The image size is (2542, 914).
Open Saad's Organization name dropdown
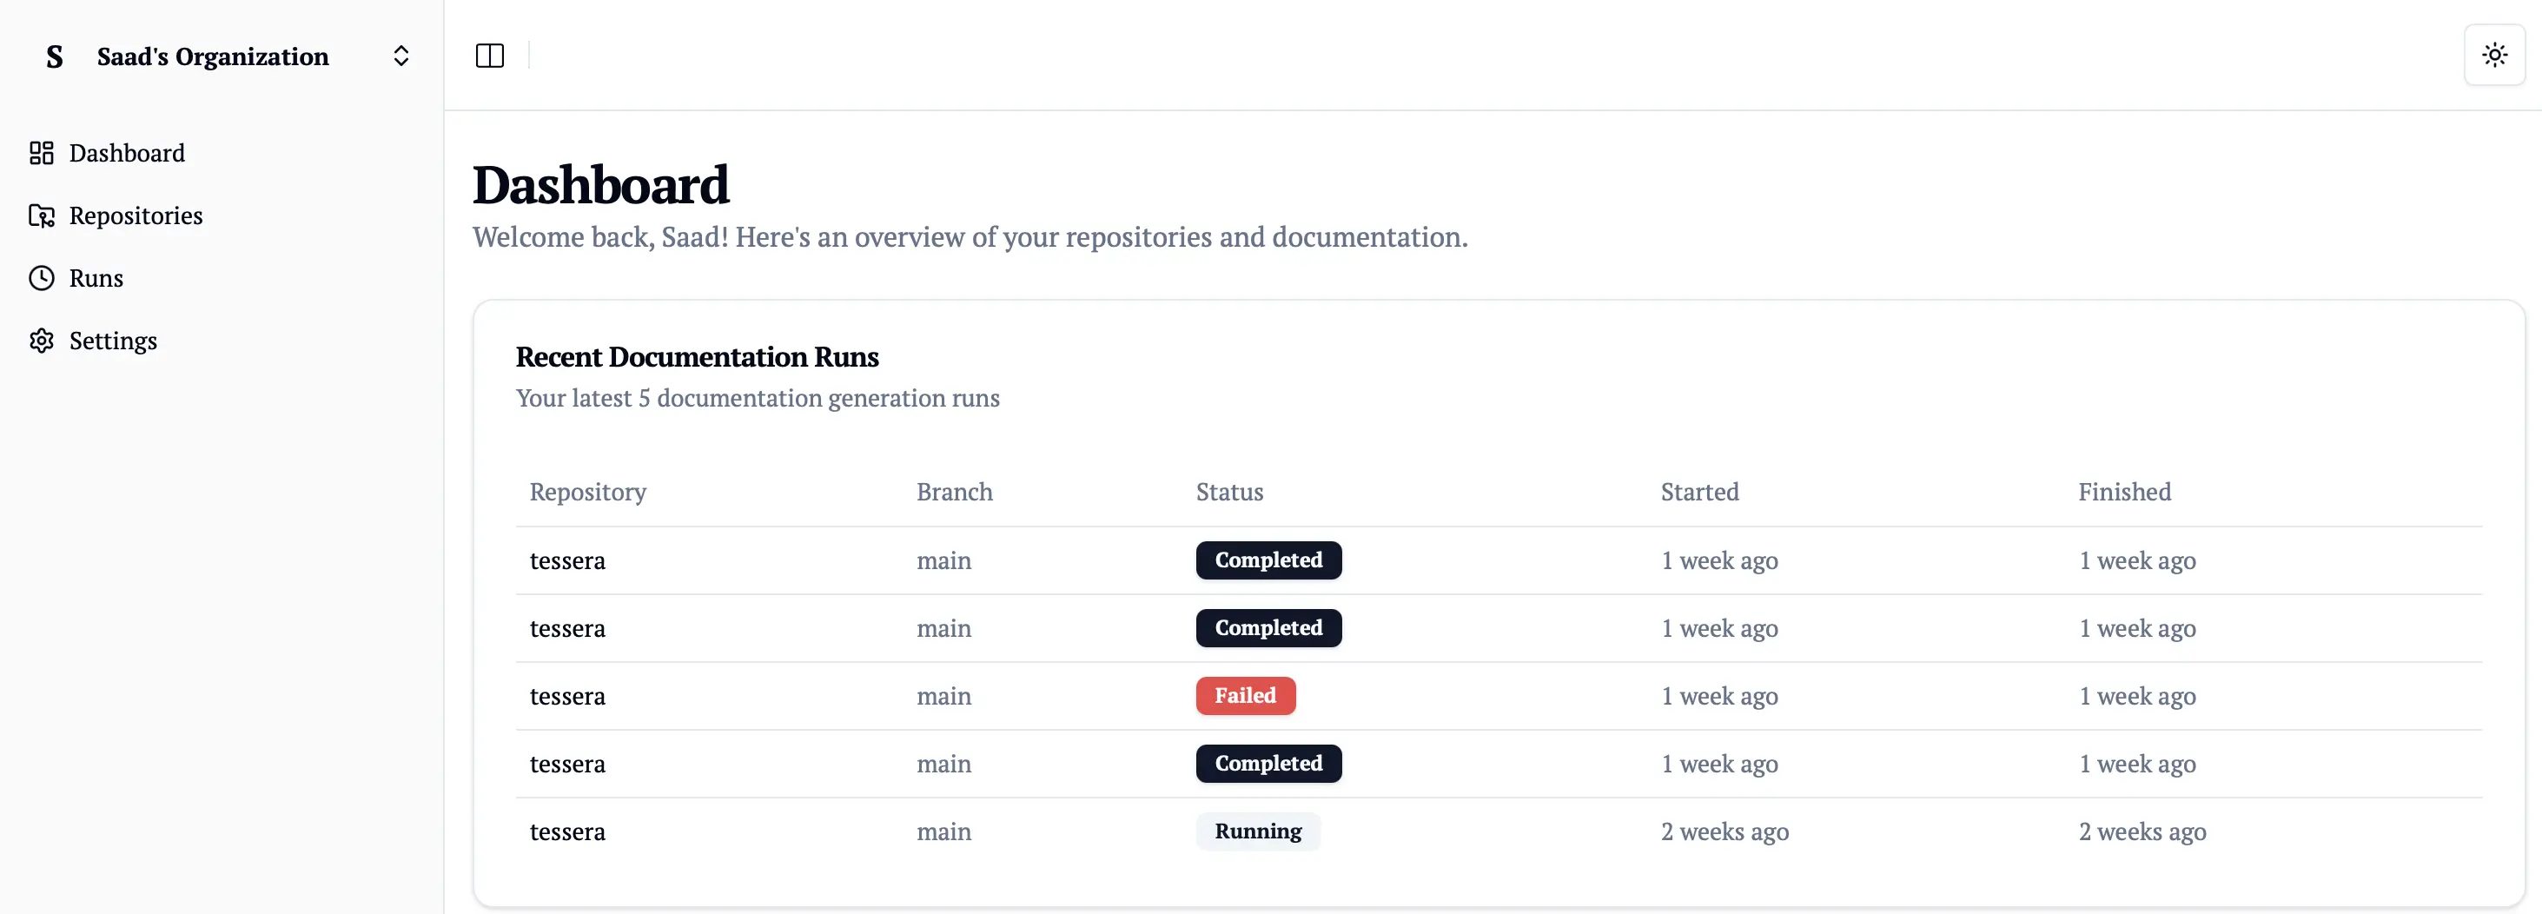[212, 57]
